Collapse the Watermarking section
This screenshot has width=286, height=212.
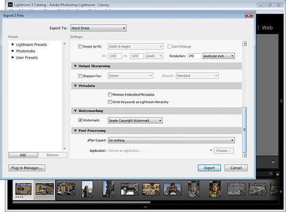pyautogui.click(x=75, y=111)
